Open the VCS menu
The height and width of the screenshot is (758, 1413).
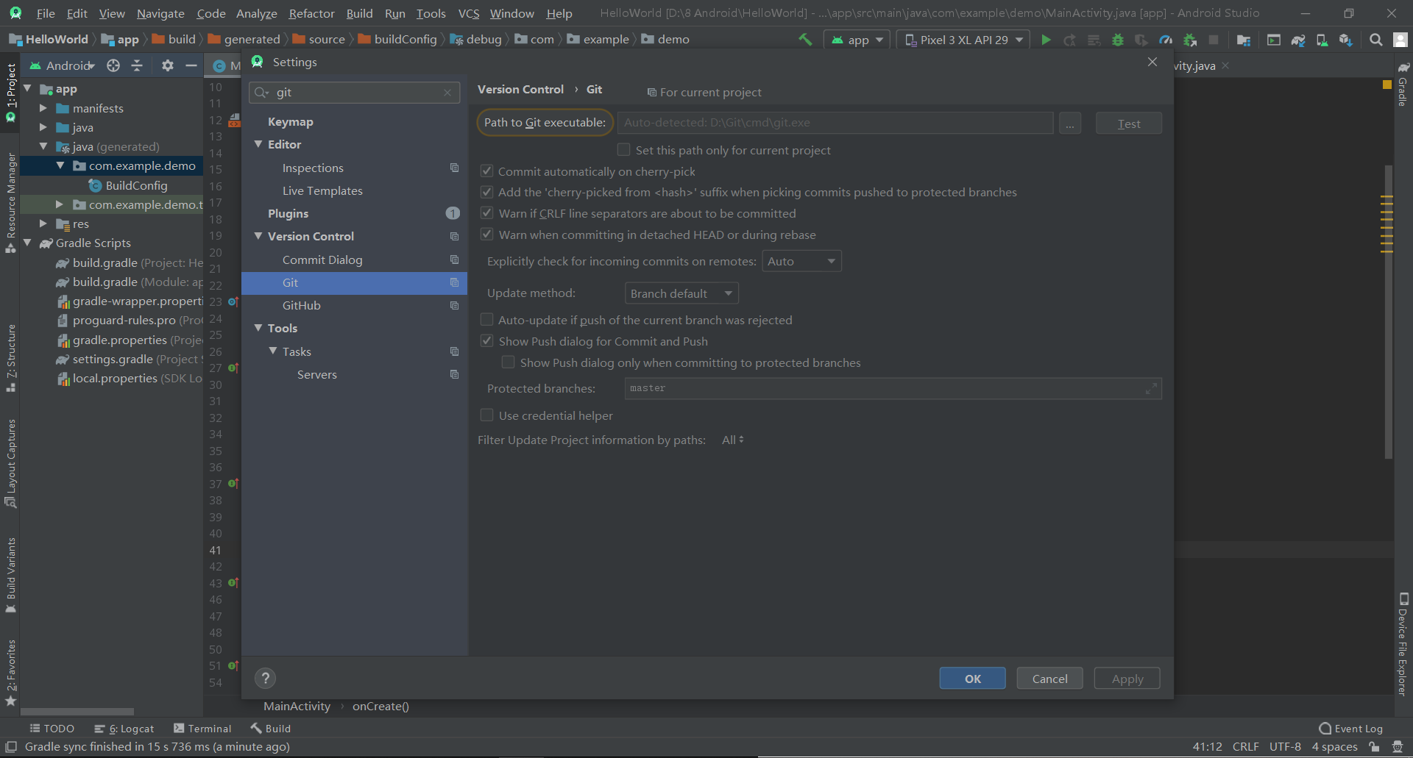468,13
